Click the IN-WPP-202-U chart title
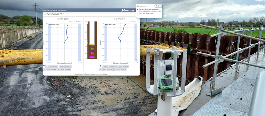 [x=63, y=19]
